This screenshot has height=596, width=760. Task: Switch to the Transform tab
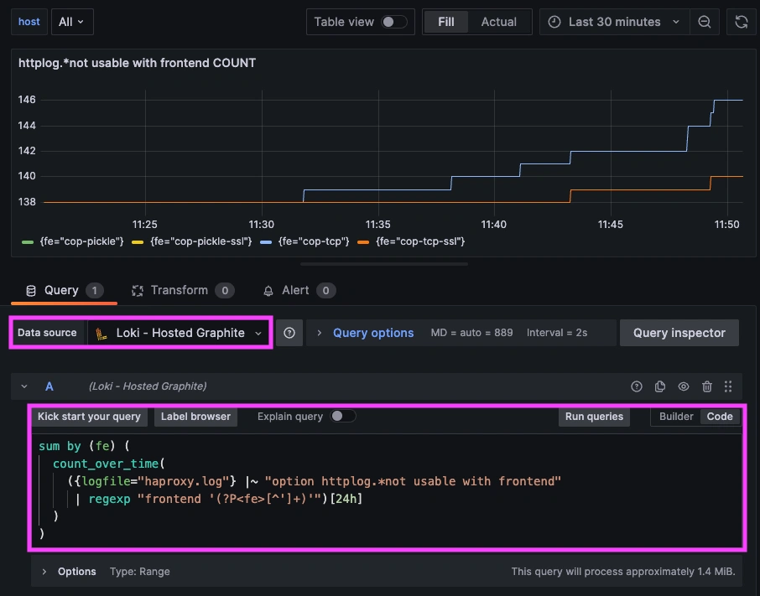pos(183,290)
